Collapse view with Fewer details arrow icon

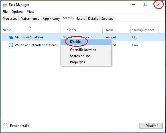5,125
